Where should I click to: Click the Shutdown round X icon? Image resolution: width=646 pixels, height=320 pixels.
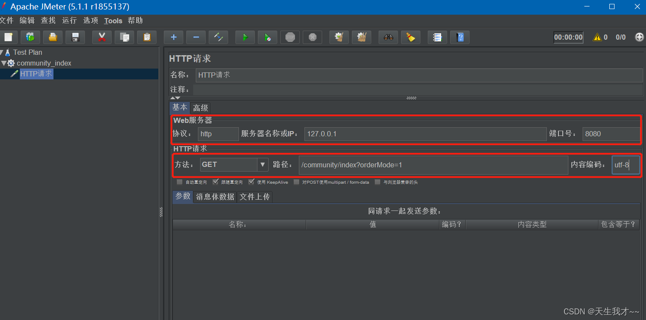point(312,37)
